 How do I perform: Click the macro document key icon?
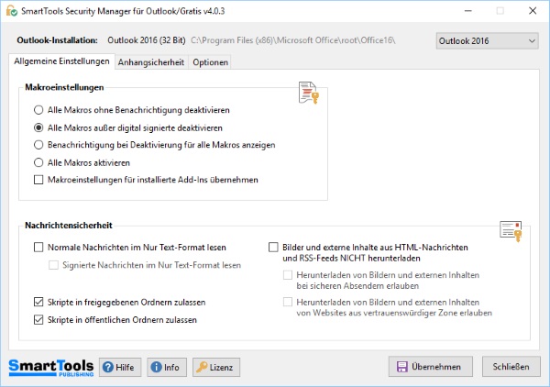pos(309,93)
